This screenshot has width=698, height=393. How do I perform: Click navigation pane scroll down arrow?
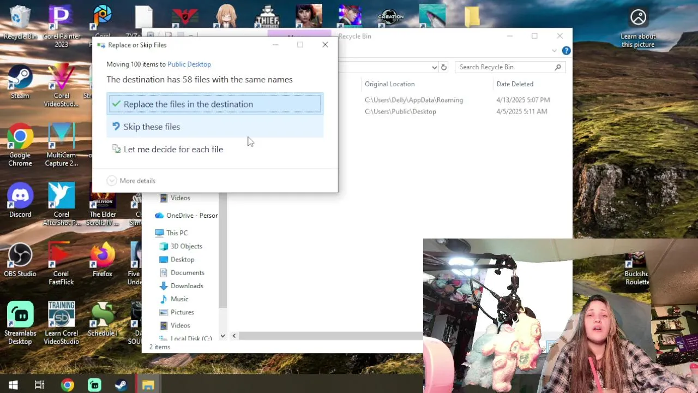coord(222,336)
